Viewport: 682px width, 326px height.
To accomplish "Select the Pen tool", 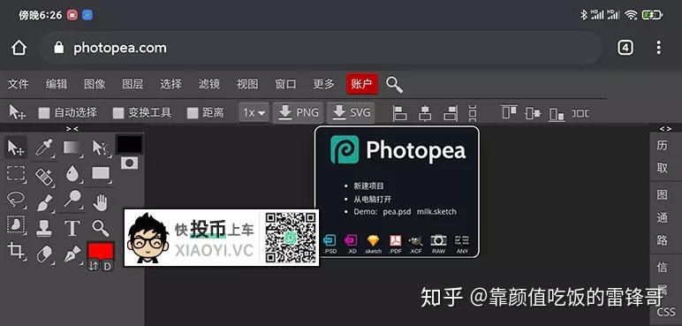I will 72,254.
